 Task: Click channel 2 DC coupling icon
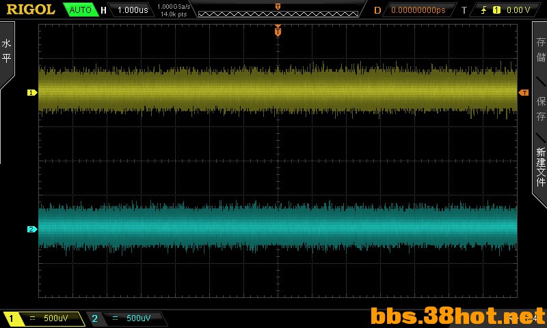coord(115,318)
